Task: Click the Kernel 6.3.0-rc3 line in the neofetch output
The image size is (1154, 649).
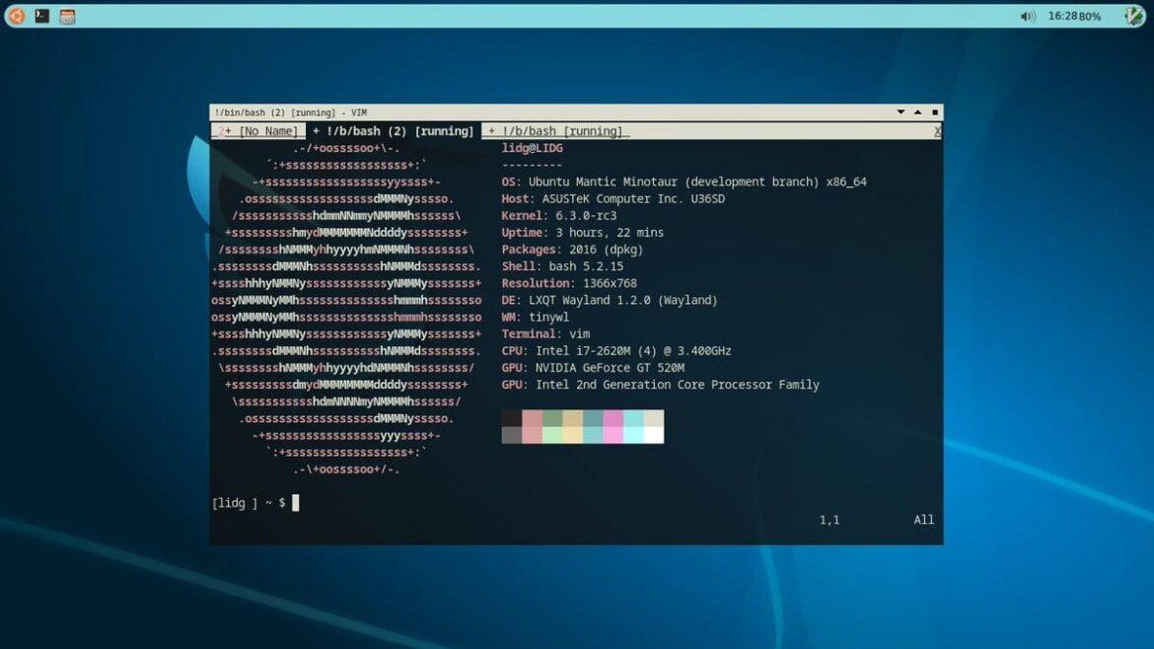Action: (x=559, y=216)
